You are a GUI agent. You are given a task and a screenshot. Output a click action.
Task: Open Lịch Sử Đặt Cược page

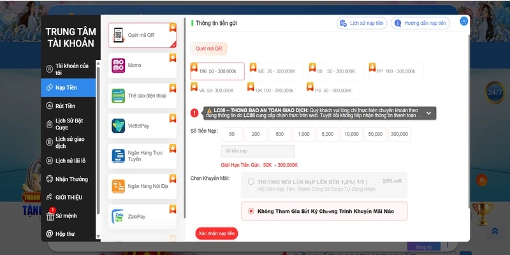click(68, 124)
